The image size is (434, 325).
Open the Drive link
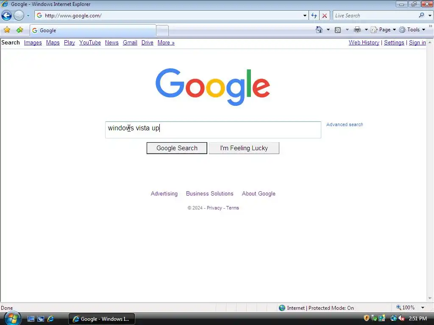147,43
